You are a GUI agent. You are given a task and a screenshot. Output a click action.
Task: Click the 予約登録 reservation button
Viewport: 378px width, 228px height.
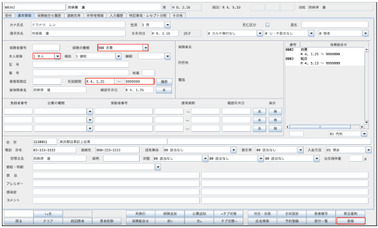[x=292, y=221]
